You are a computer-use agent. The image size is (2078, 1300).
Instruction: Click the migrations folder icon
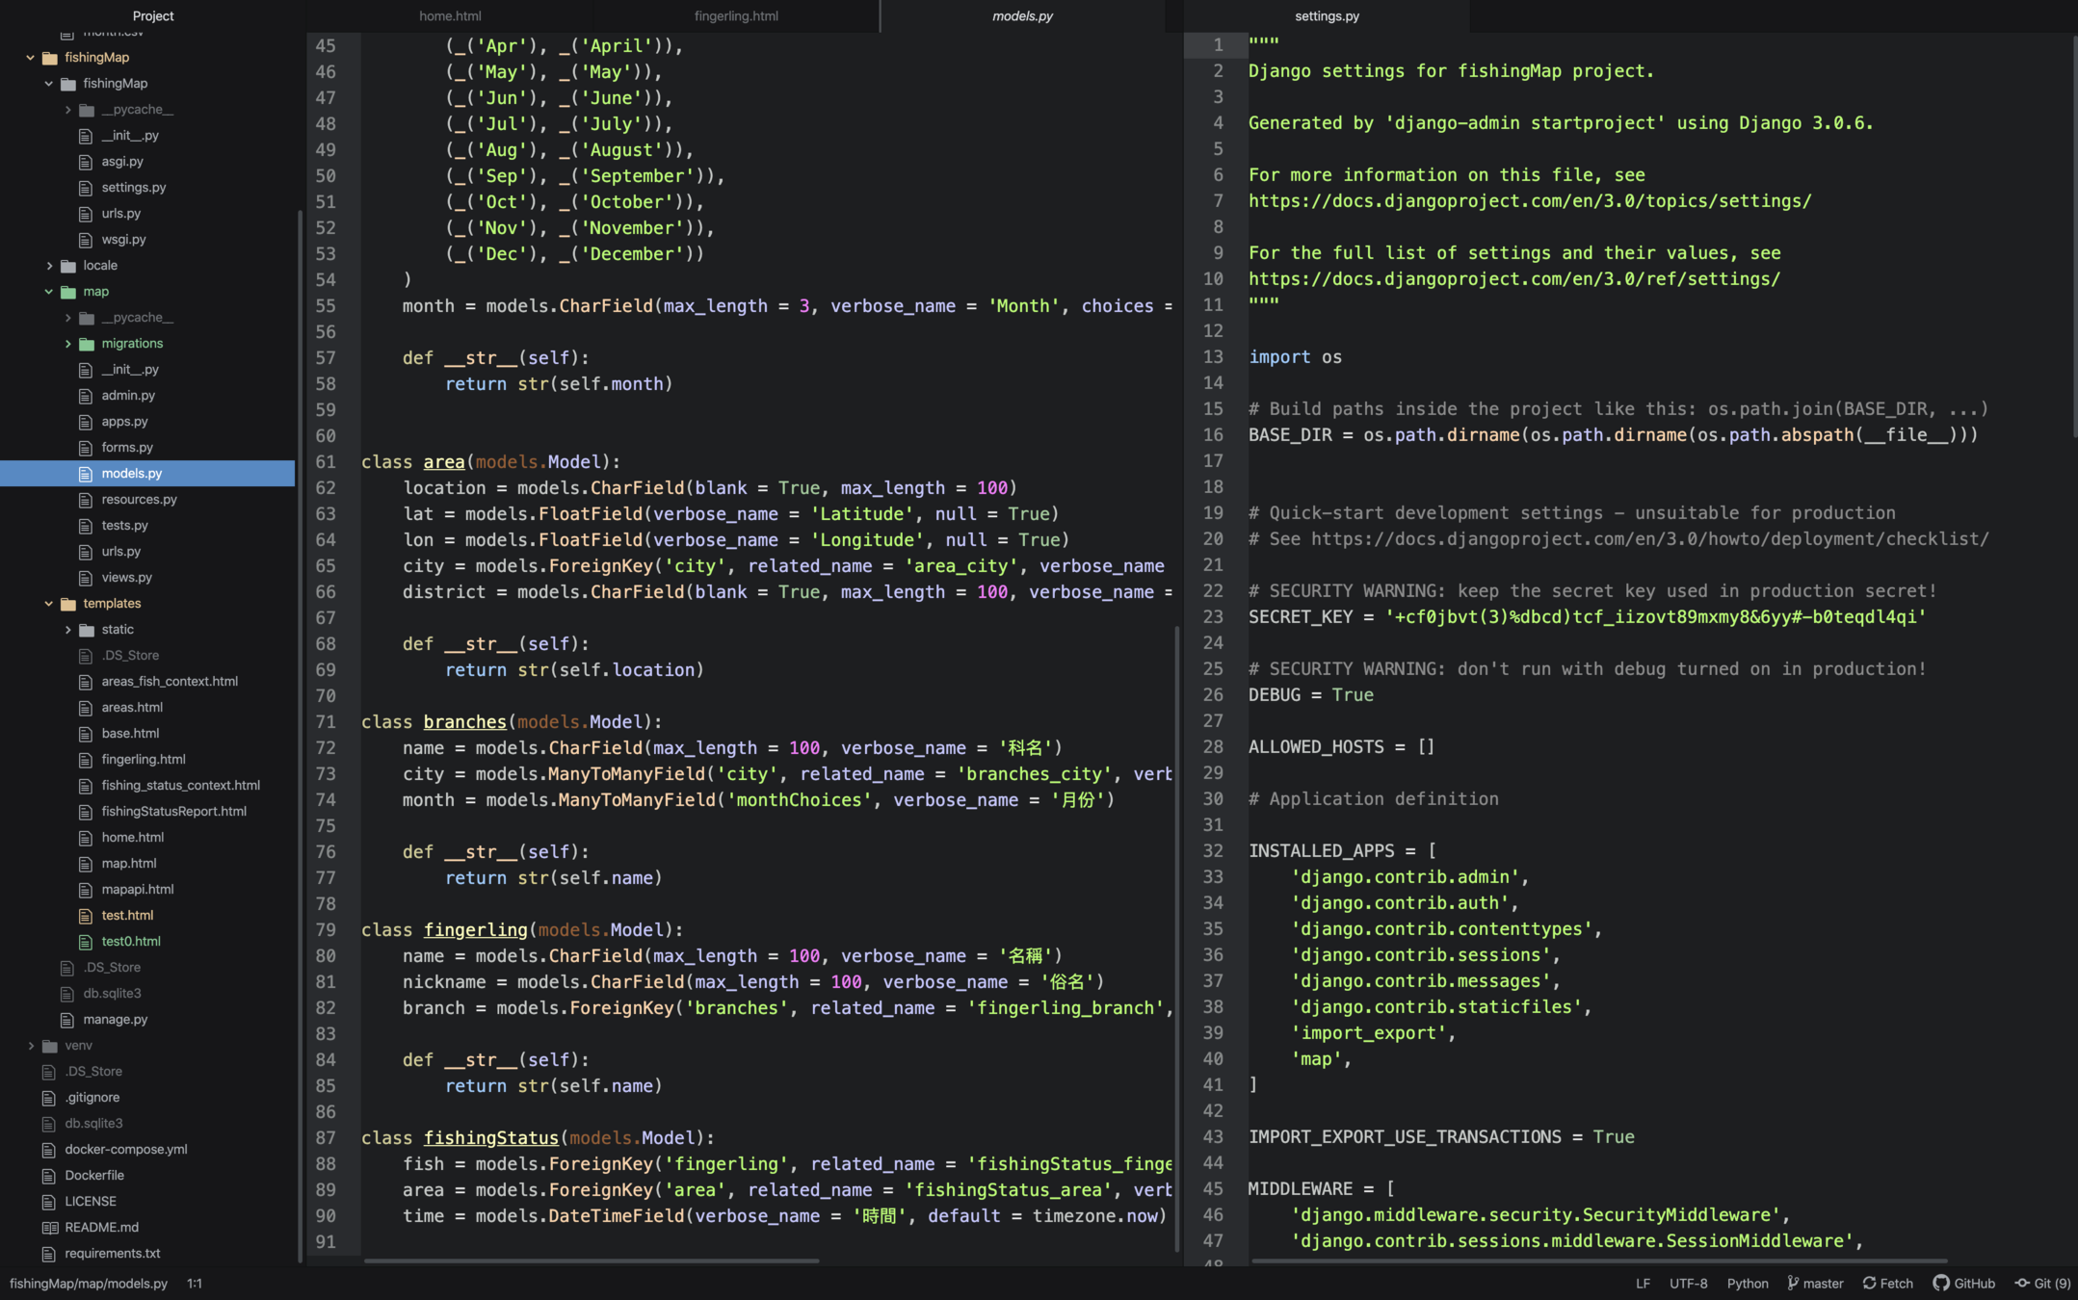point(87,343)
